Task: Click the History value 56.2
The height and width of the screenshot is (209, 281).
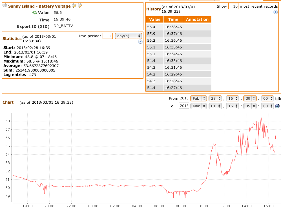Action: coord(151,41)
